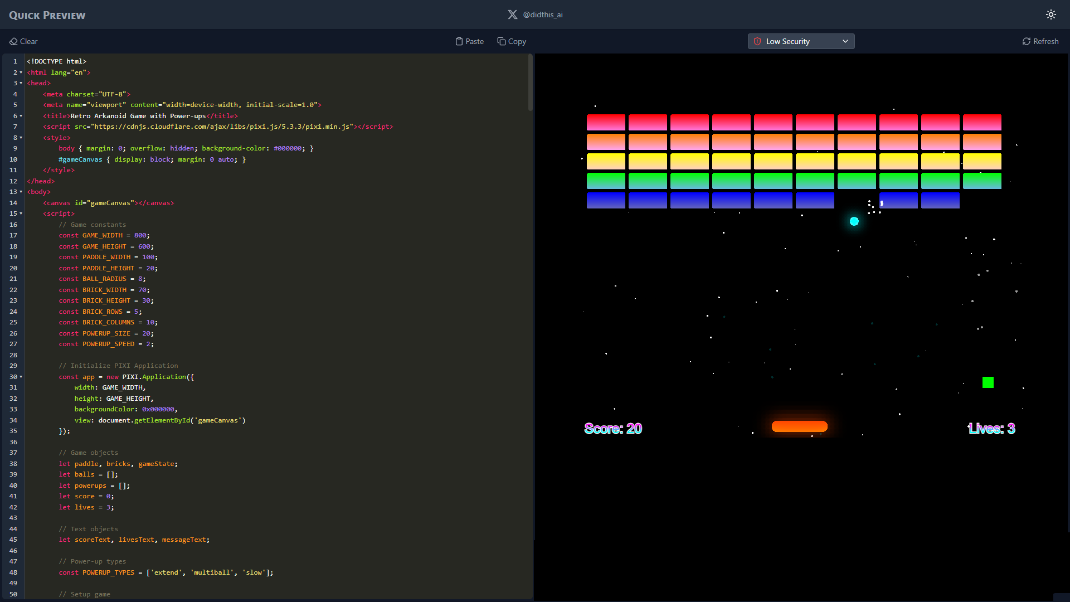Click the canvas id="gameCanvas" line
This screenshot has width=1070, height=602.
(x=109, y=203)
